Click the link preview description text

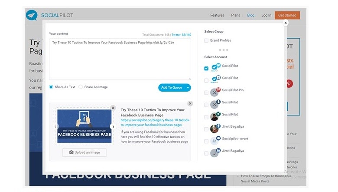pos(154,137)
